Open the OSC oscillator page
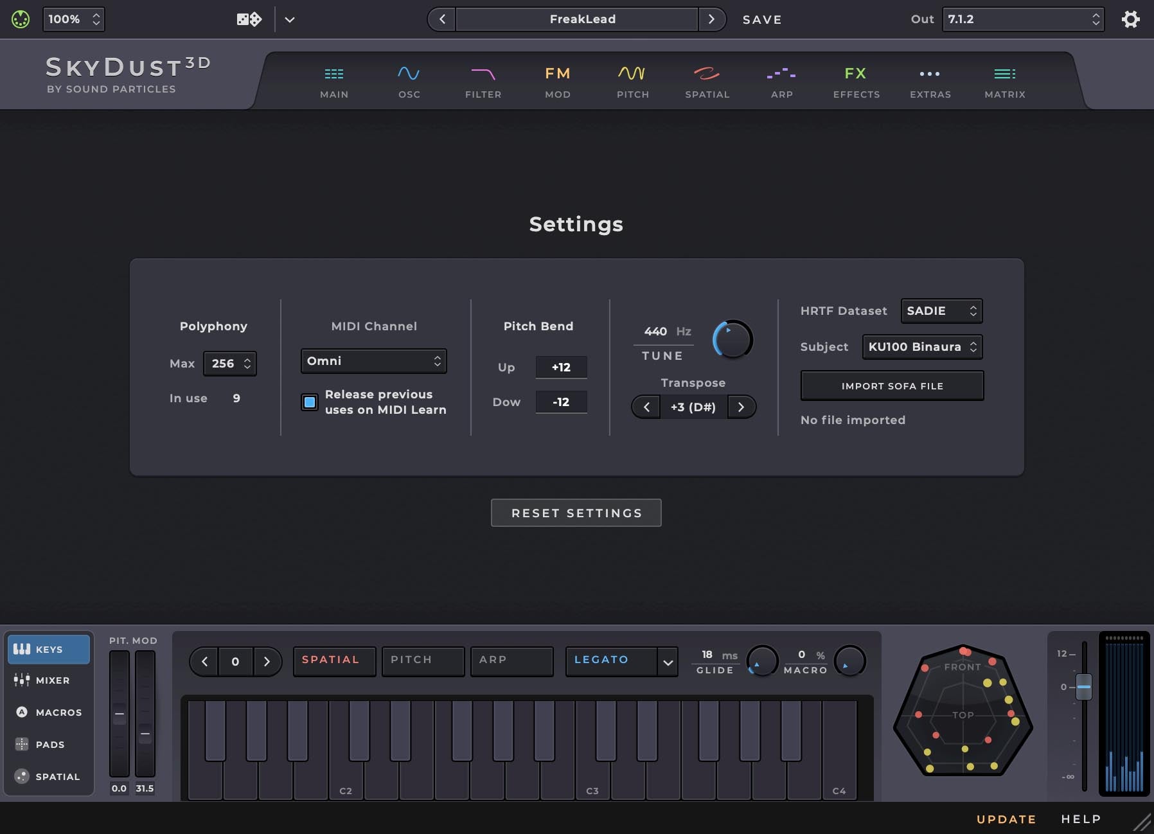Screen dimensions: 1154x834 409,80
